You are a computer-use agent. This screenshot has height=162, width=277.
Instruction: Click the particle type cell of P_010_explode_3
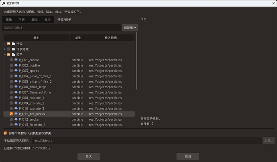point(77,109)
